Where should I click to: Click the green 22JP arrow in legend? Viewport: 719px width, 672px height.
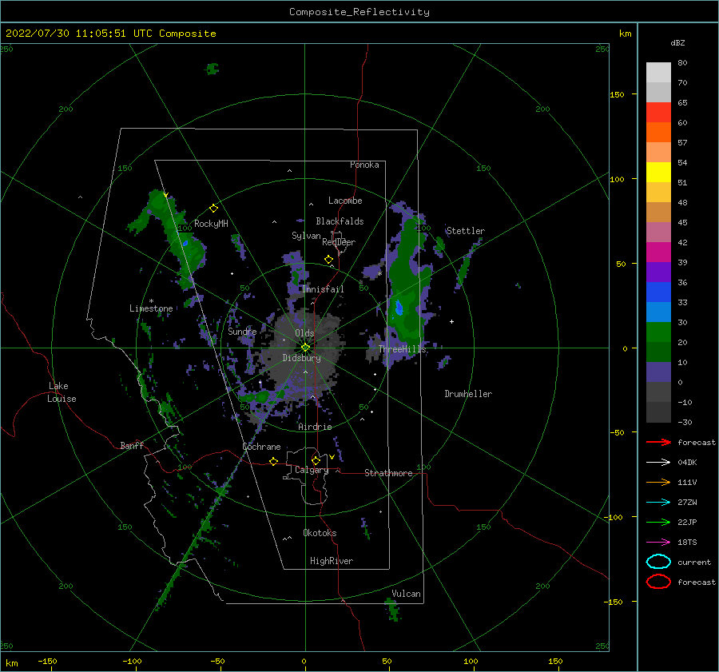point(658,522)
